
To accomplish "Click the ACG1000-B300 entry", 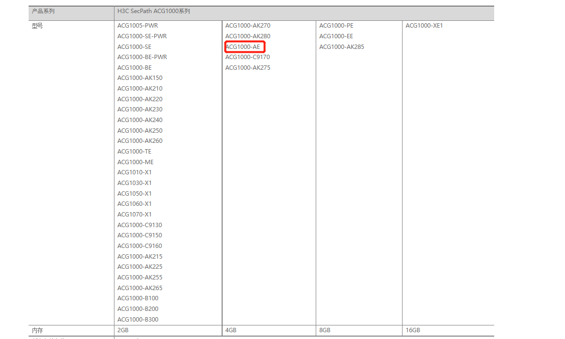I will tap(138, 319).
